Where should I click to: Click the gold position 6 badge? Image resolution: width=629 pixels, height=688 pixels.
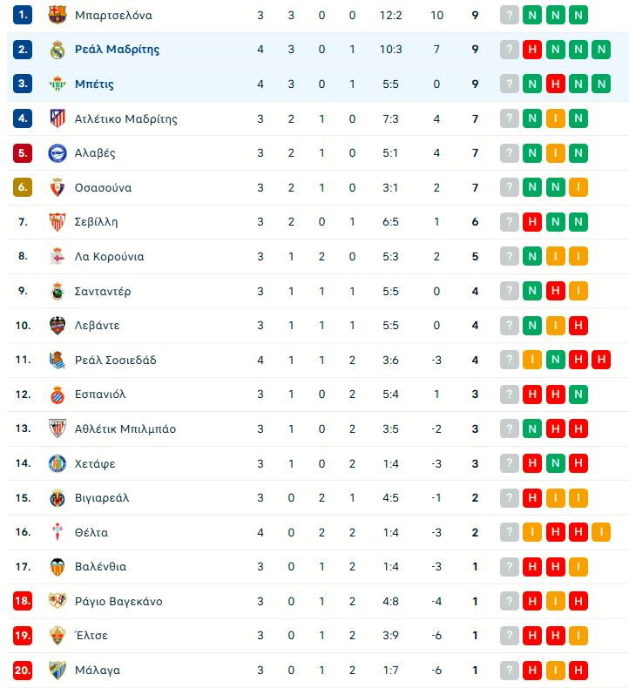click(x=23, y=187)
